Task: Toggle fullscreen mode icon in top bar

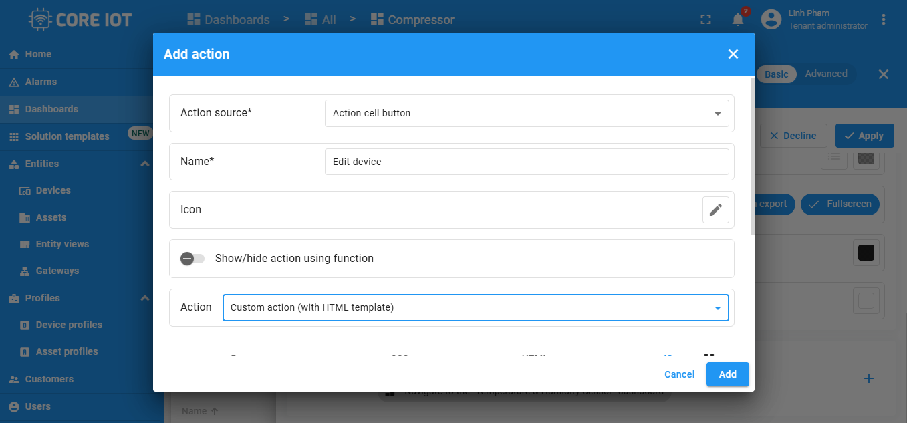Action: pyautogui.click(x=705, y=20)
